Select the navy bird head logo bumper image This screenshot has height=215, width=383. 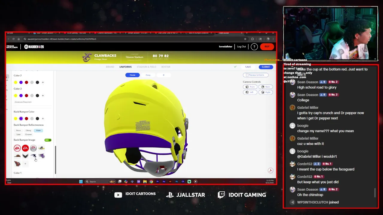coord(33,156)
